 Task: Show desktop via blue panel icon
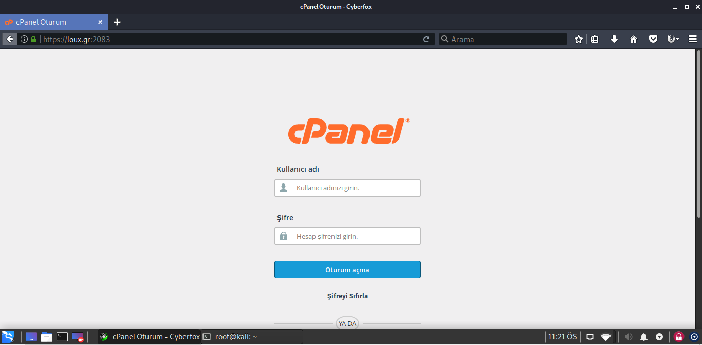(31, 337)
